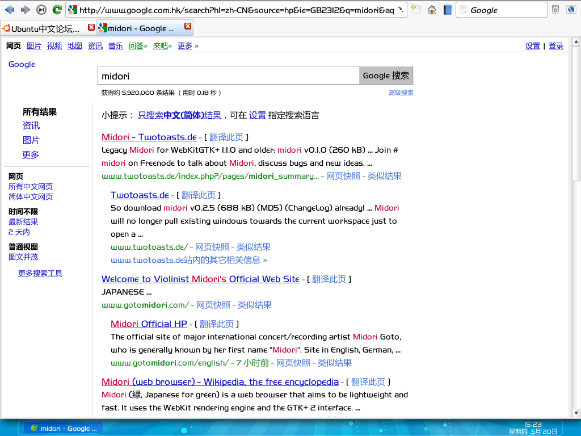Screen dimensions: 581x436
Task: Open 音乐 in top navigation
Action: [116, 45]
